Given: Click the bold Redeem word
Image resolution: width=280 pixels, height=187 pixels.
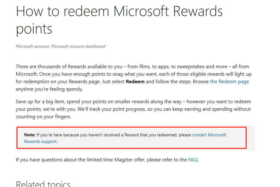Looking at the screenshot, I should tap(135, 82).
